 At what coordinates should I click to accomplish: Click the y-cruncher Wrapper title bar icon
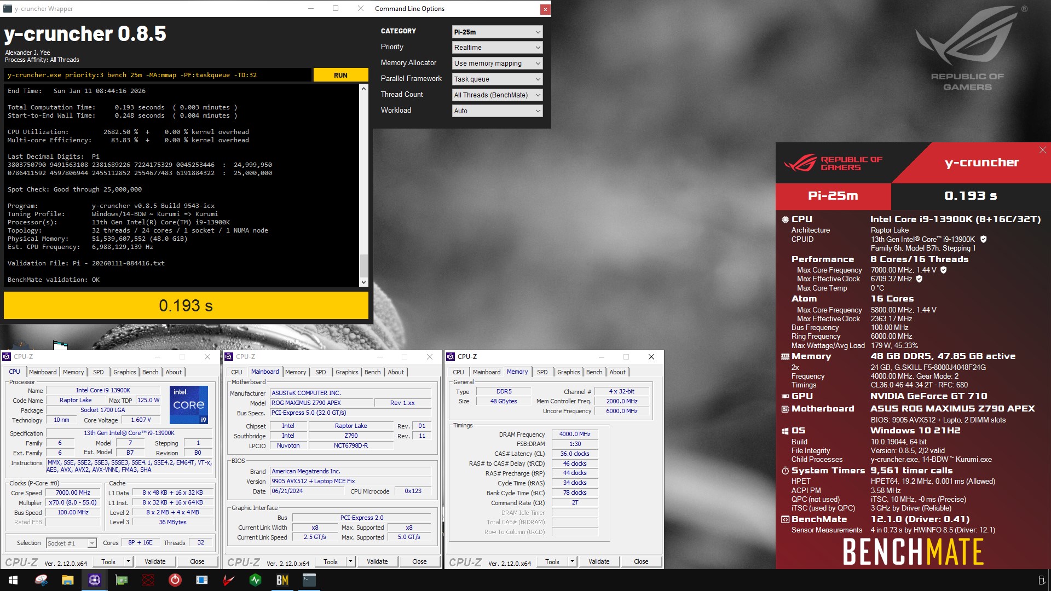pyautogui.click(x=8, y=8)
